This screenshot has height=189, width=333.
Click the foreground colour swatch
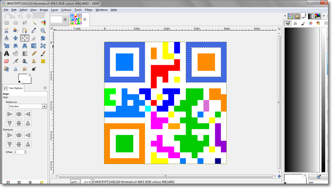tap(22, 77)
